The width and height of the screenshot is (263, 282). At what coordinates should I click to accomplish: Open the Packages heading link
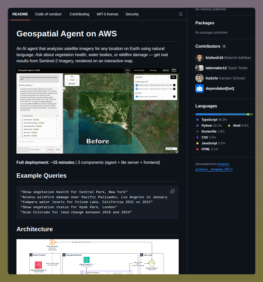pos(205,23)
